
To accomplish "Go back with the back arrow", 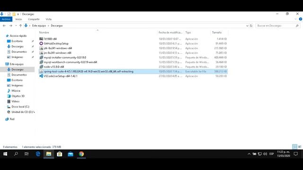I will (x=4, y=25).
